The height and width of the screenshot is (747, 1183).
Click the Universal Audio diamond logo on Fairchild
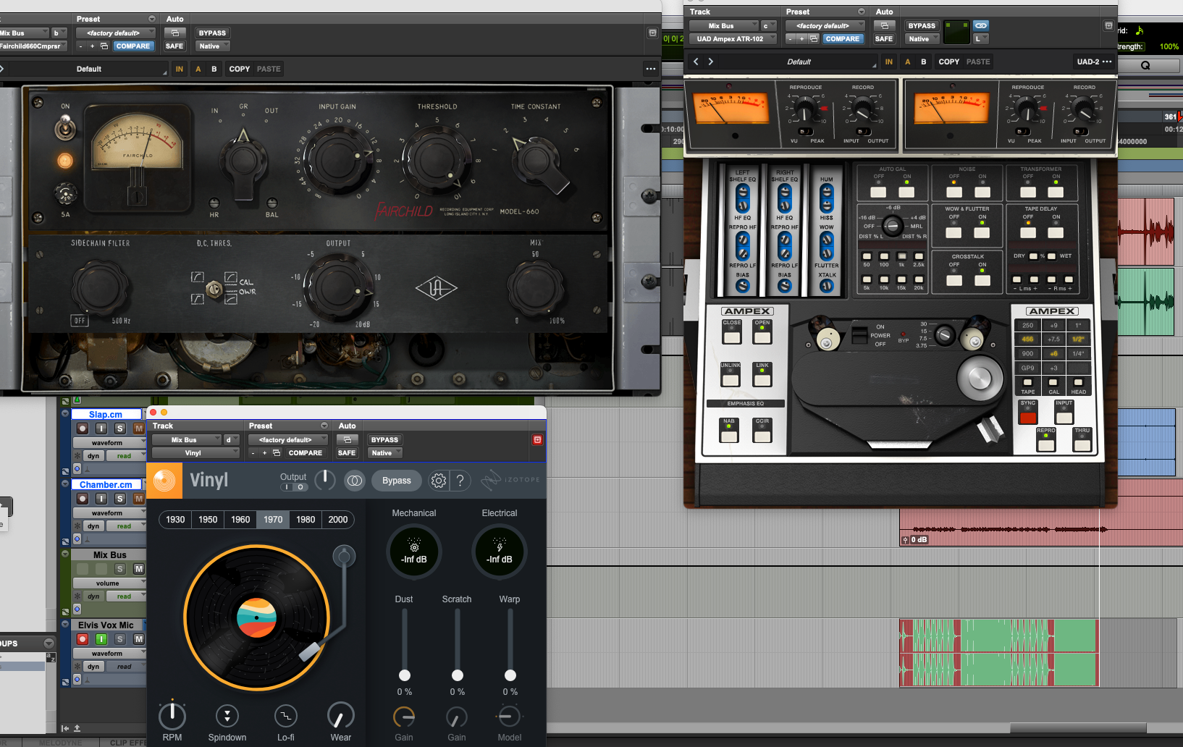(x=436, y=288)
